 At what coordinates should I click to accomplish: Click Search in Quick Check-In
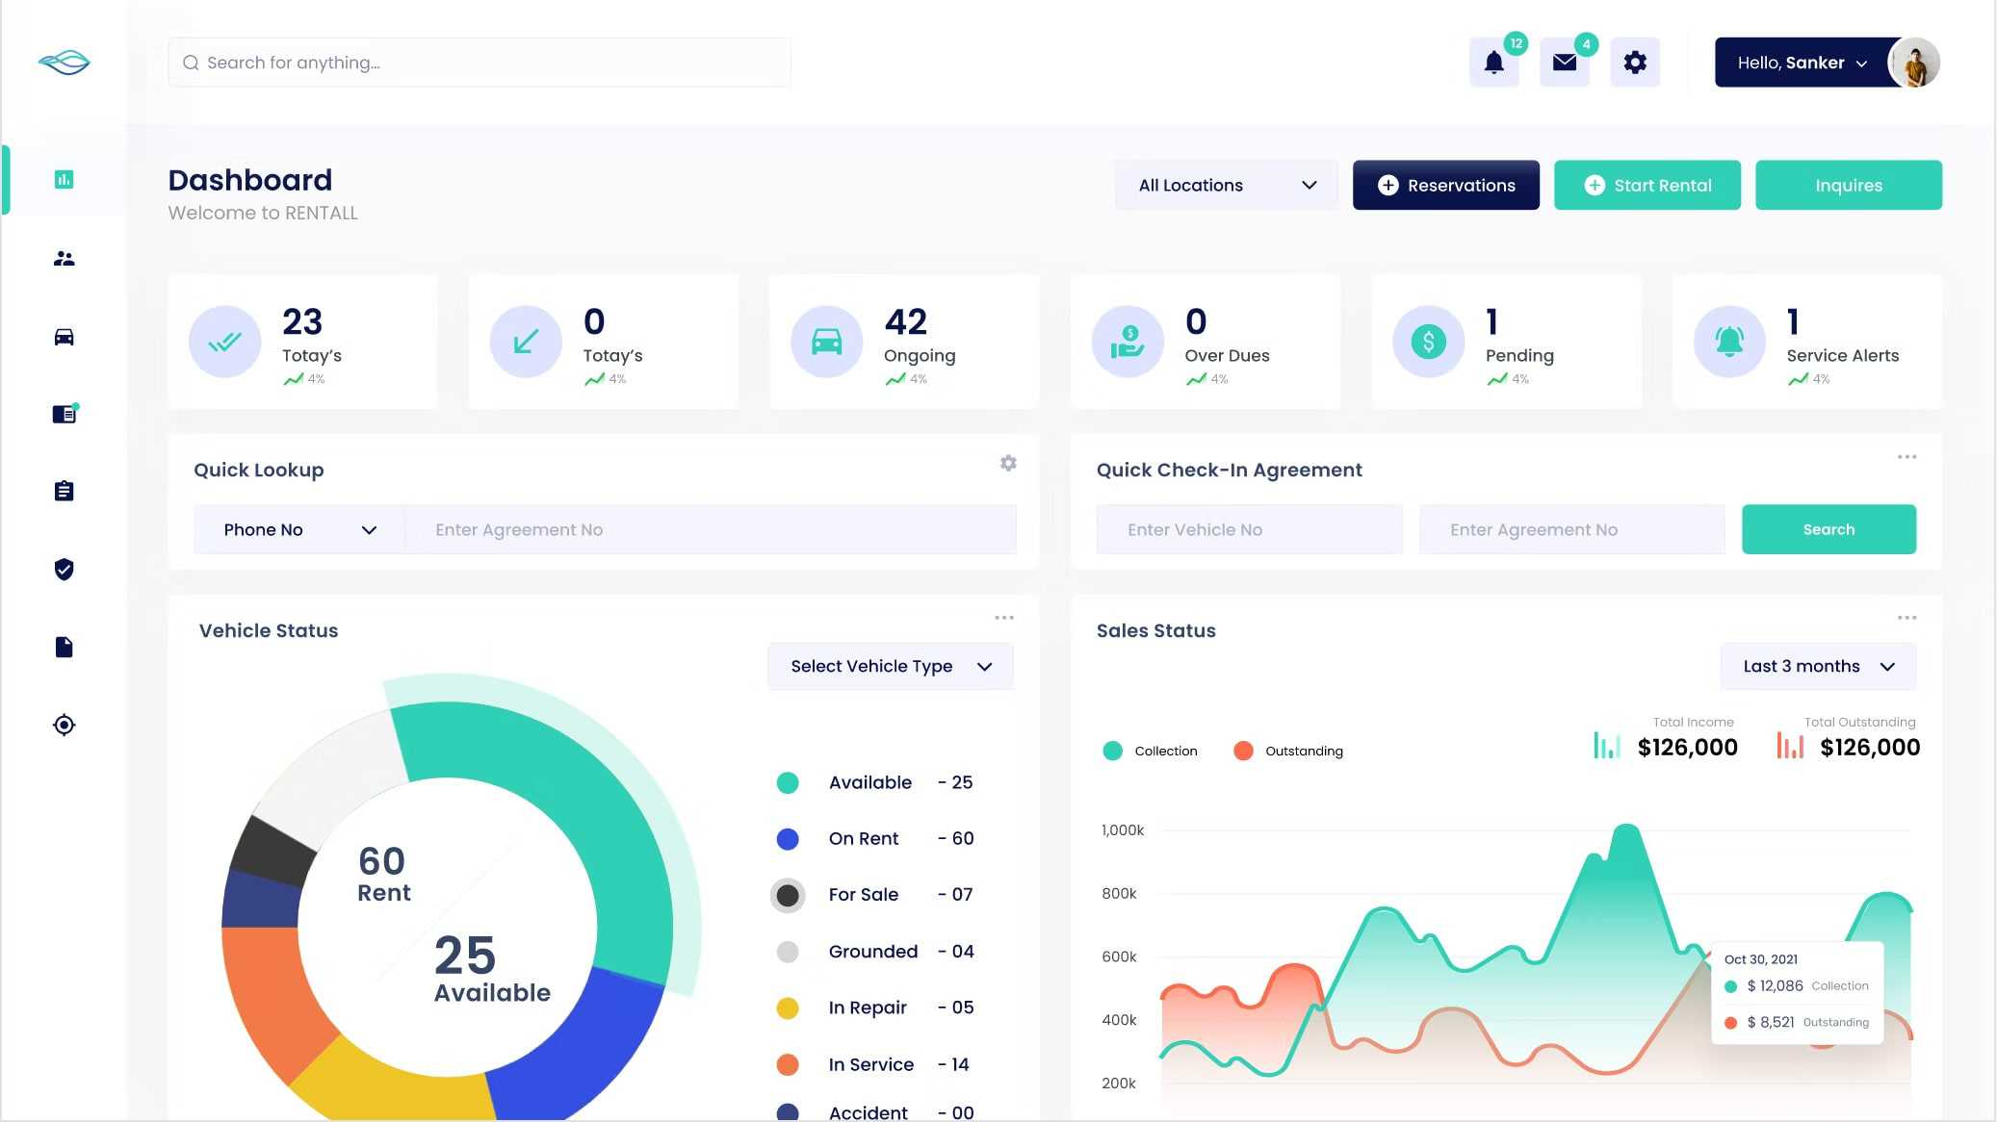point(1828,529)
